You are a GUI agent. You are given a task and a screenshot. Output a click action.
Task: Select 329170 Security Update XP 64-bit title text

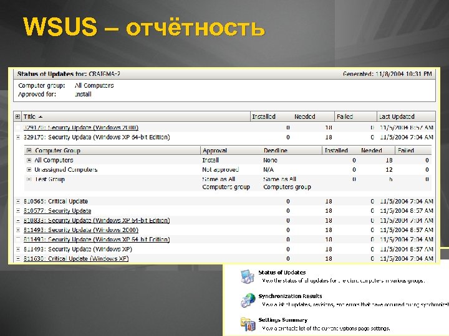click(97, 137)
